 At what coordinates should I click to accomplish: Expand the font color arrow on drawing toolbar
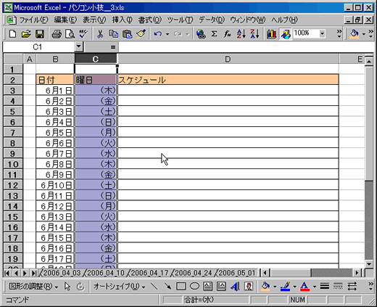(x=315, y=287)
